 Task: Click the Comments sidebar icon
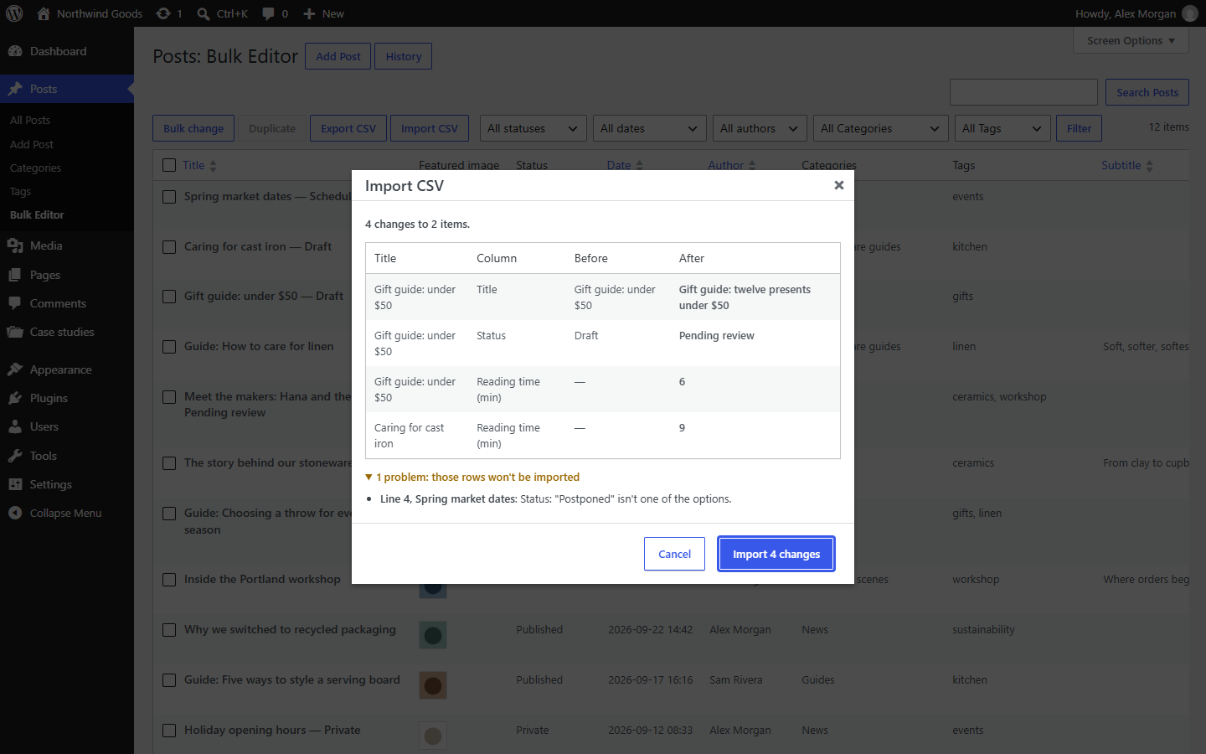point(15,303)
